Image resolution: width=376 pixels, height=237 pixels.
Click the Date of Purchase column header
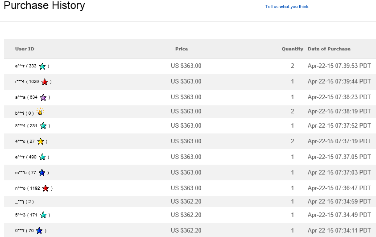(x=329, y=49)
